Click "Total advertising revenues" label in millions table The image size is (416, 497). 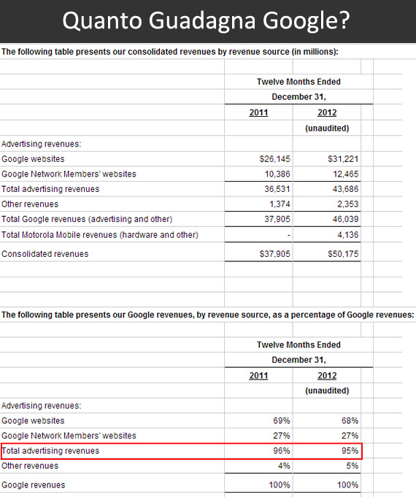pyautogui.click(x=50, y=189)
